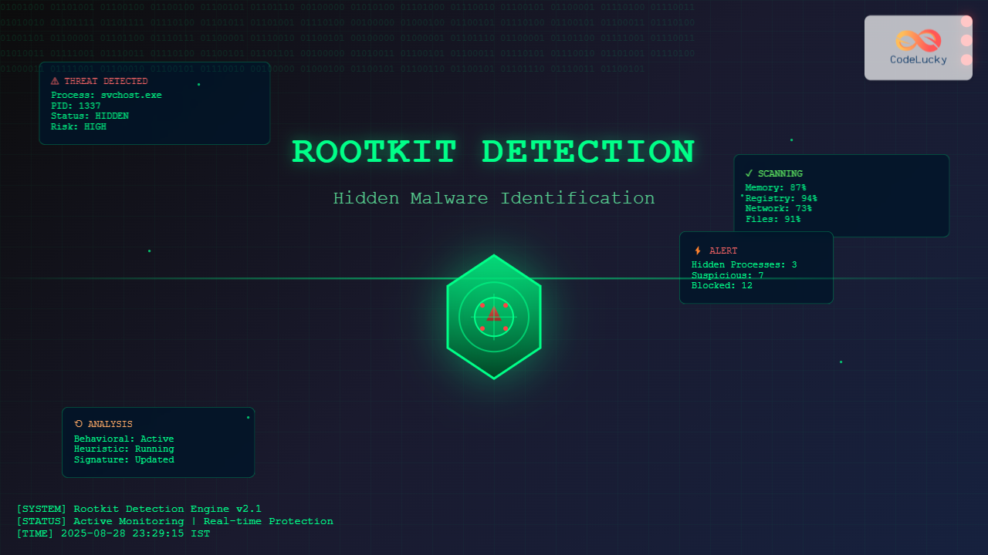Select the Risk: HIGH entry
Viewport: 988px width, 555px height.
click(78, 126)
